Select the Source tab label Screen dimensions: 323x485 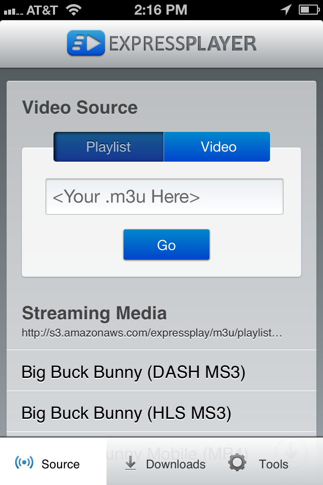point(61,464)
